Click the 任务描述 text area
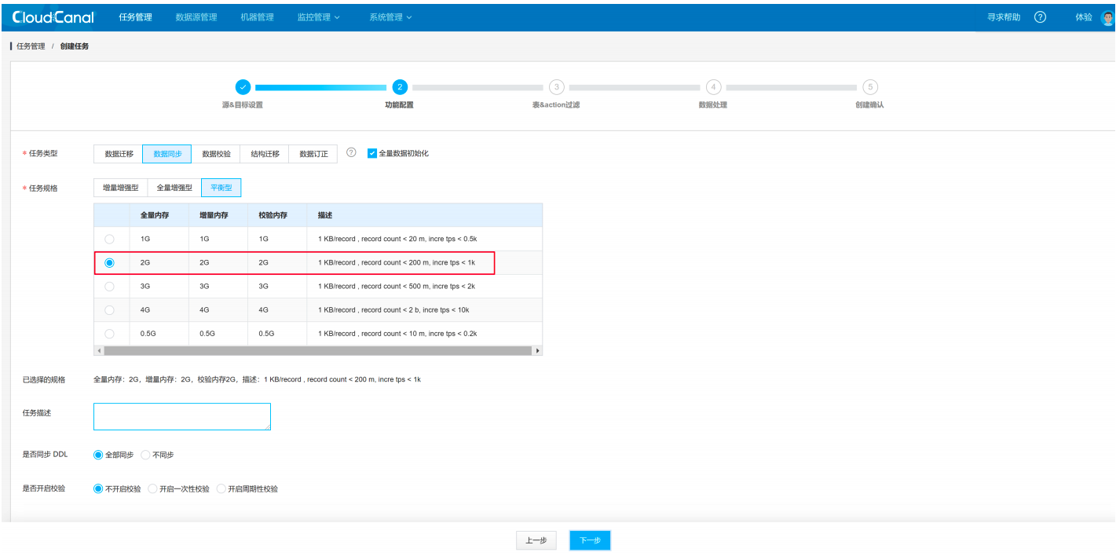This screenshot has width=1116, height=556. point(182,416)
